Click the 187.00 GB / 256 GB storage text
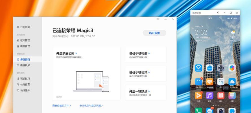Viewport: 251px width, 113px height. 83,36
